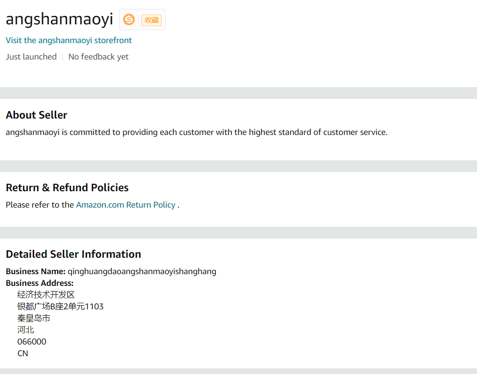Click the 经济技术开发区 address line

pos(46,295)
